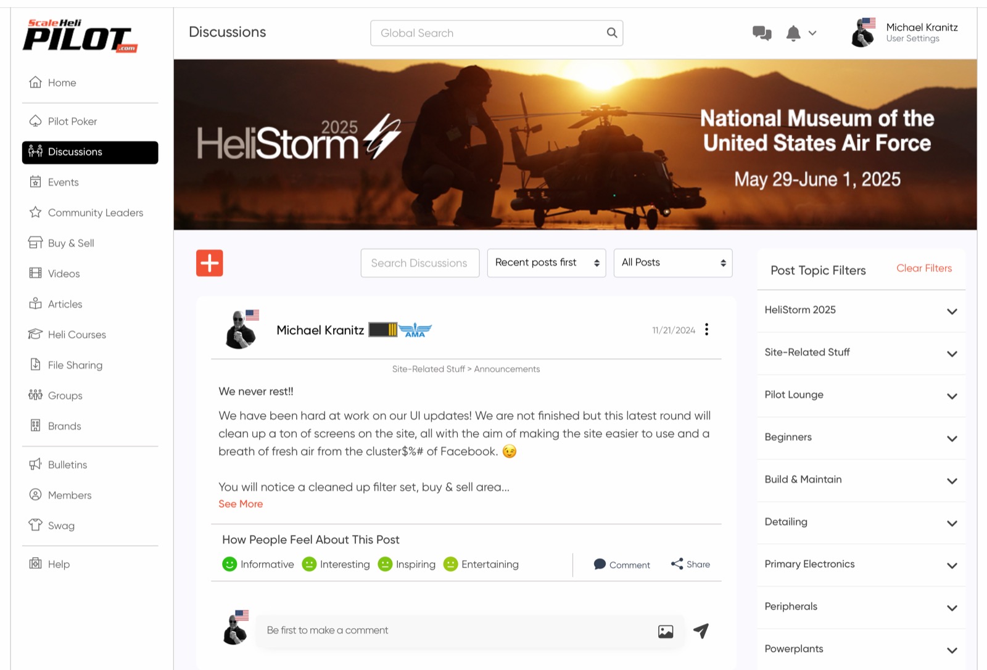Click the Comment button on post
The height and width of the screenshot is (670, 987).
point(622,565)
